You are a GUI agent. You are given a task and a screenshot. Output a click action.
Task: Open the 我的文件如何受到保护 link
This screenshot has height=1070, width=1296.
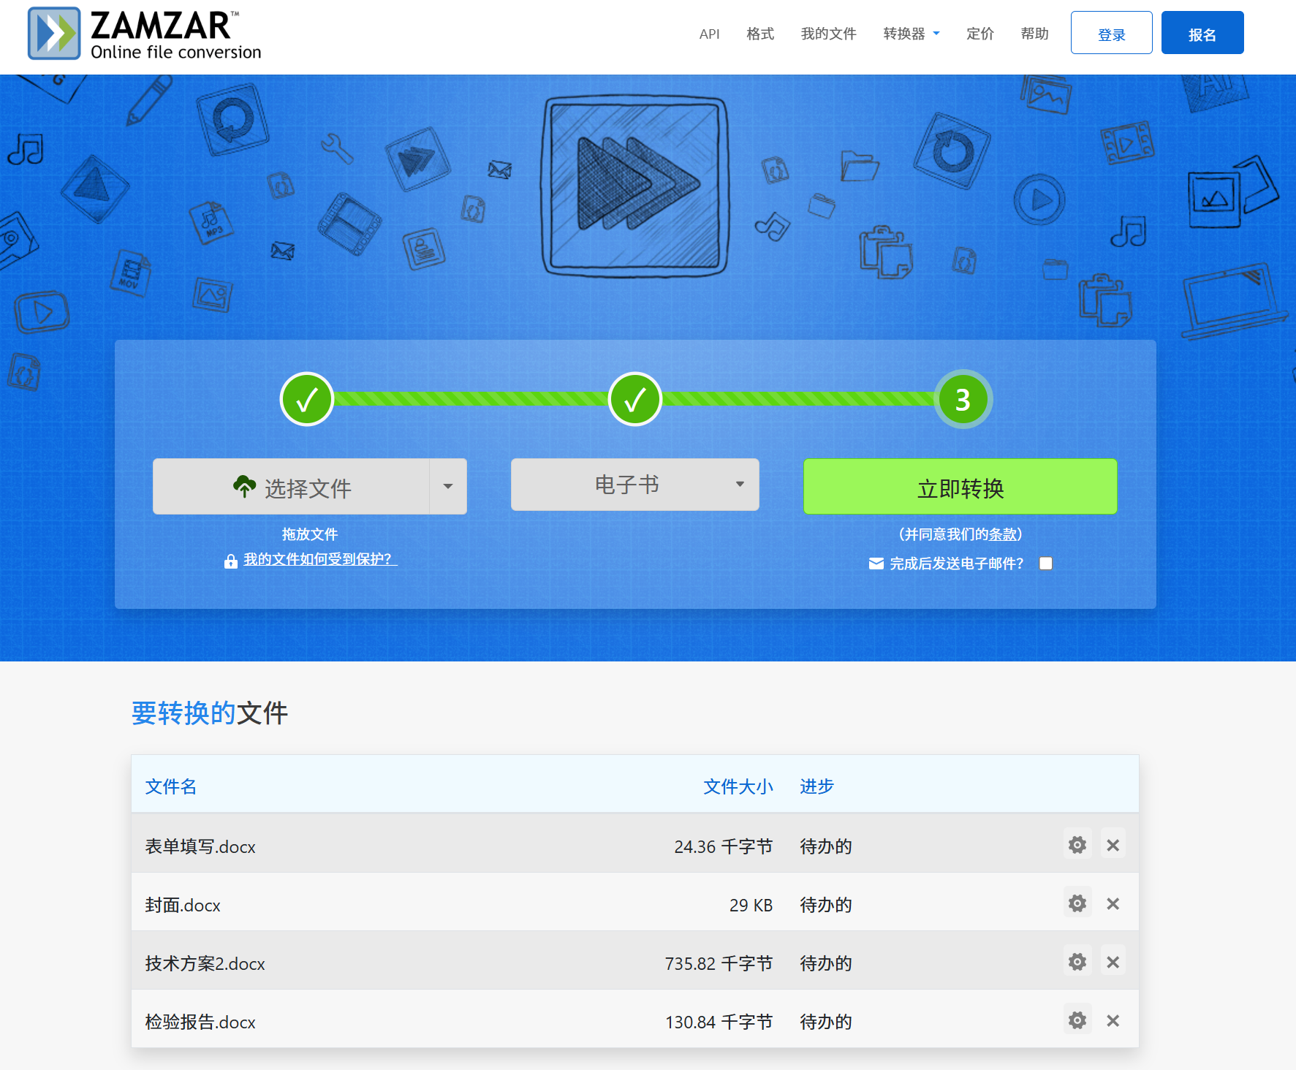tap(319, 559)
